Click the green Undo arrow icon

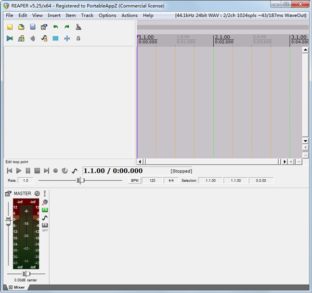coord(56,27)
